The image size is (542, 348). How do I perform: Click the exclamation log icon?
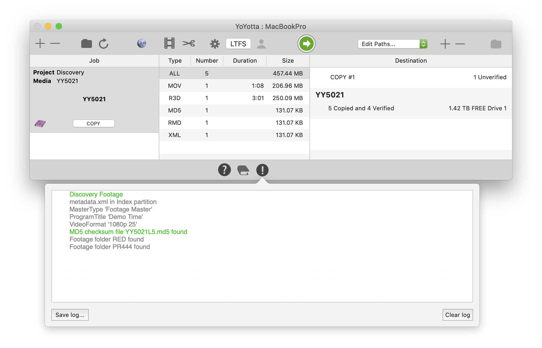[x=262, y=170]
